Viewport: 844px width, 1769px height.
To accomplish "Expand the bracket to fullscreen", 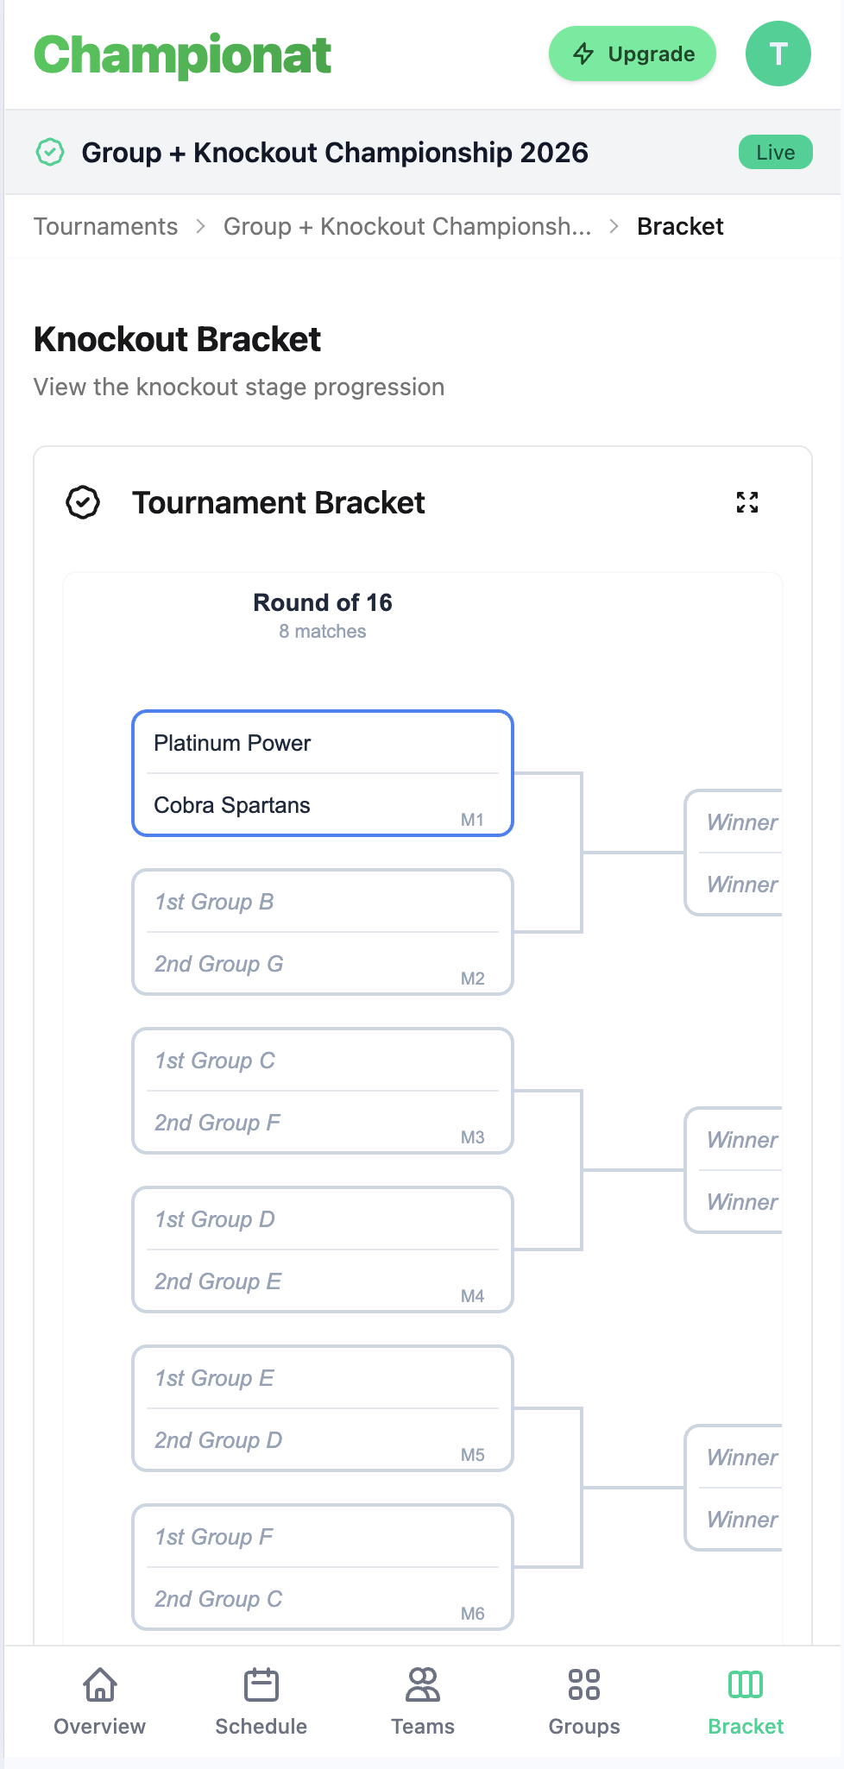I will tap(748, 501).
